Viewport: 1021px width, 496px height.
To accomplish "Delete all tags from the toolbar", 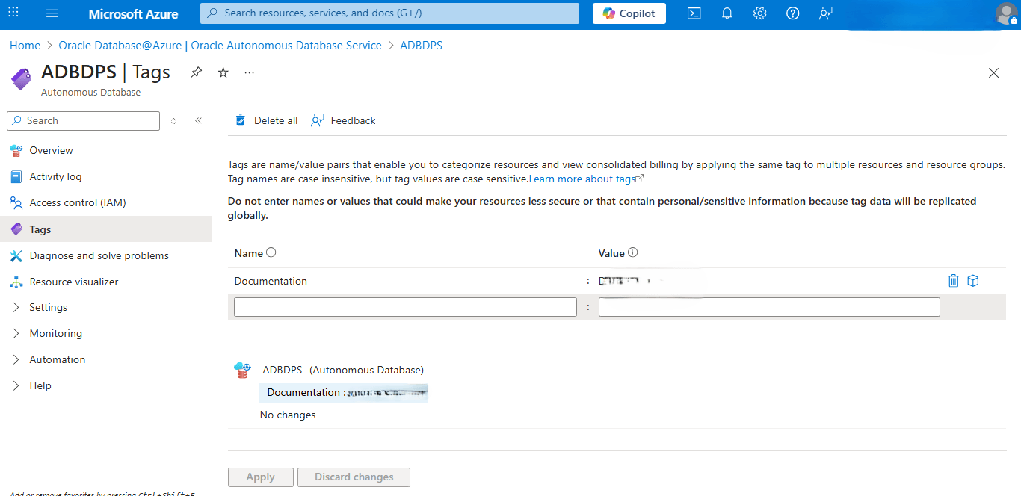I will [x=265, y=120].
